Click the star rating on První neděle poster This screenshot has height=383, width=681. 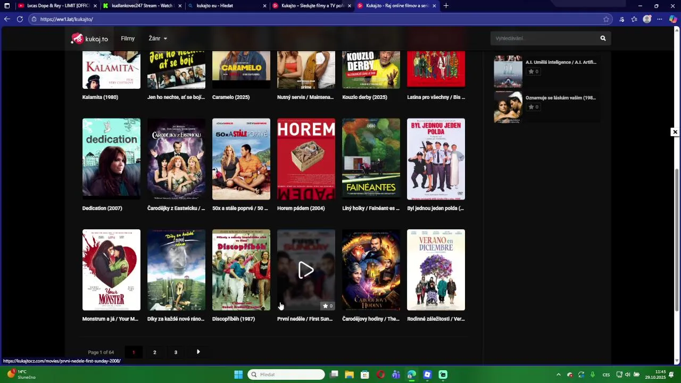(328, 306)
